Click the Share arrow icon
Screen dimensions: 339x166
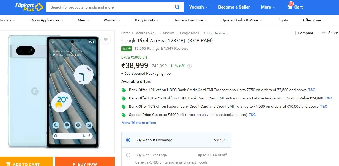click(323, 33)
